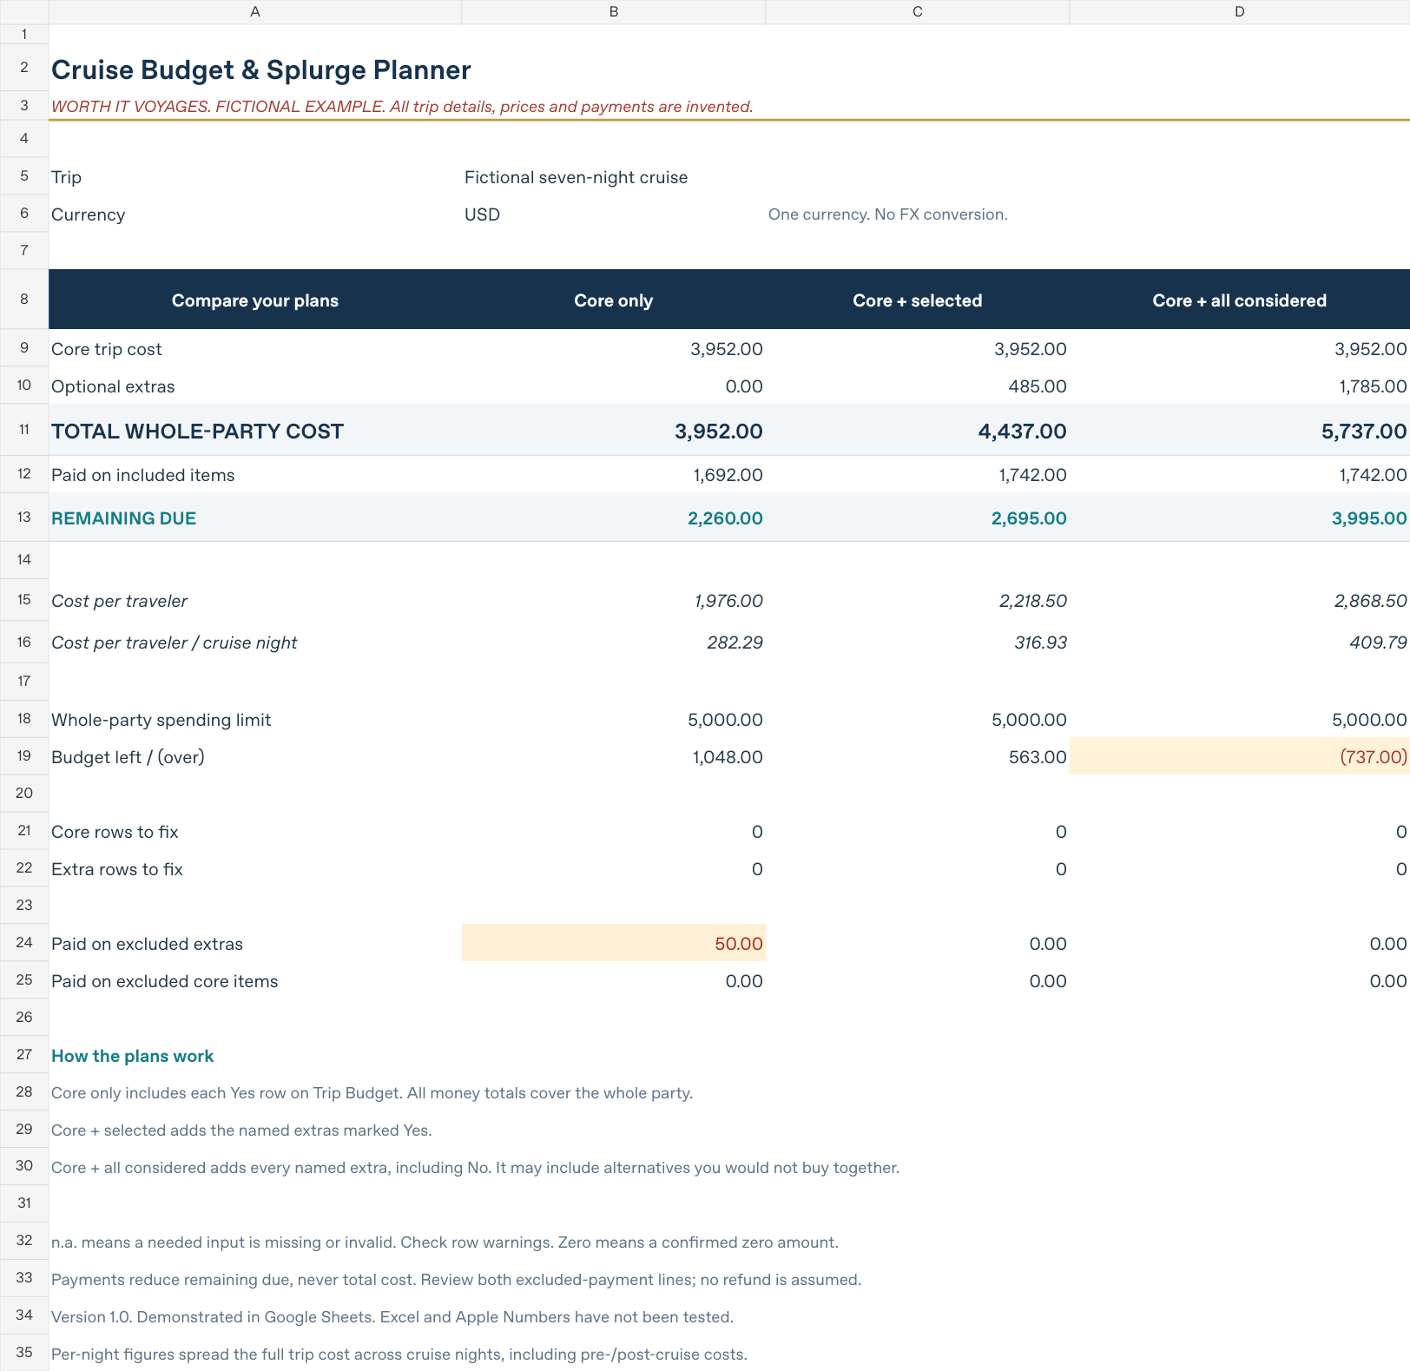Select Optional extras value 485.00

click(918, 386)
